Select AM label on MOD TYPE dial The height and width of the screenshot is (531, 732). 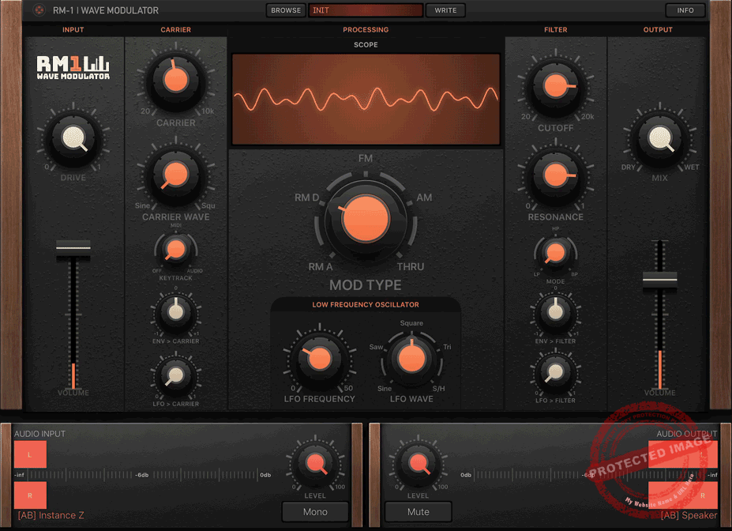click(x=424, y=198)
